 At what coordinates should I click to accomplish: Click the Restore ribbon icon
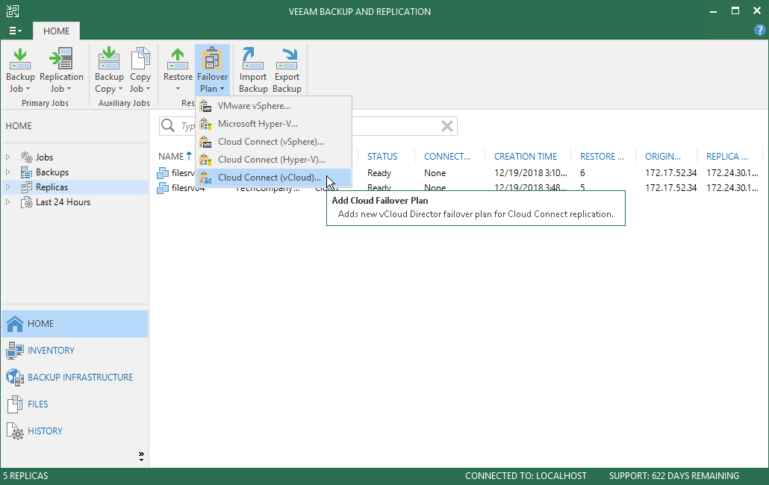[178, 59]
